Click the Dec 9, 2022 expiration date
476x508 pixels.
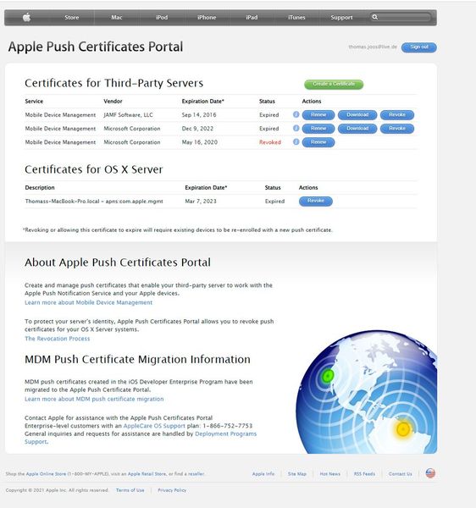[x=197, y=129]
